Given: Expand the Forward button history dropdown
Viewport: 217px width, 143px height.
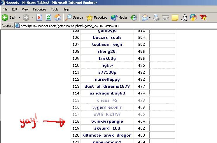Looking at the screenshot, I should coord(32,17).
